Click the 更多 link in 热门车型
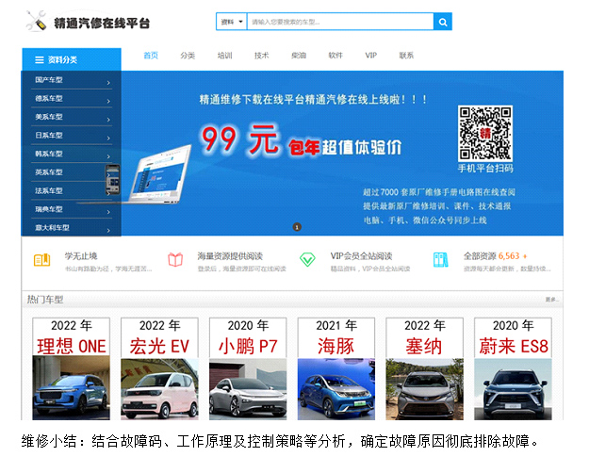This screenshot has width=589, height=473. [x=552, y=300]
